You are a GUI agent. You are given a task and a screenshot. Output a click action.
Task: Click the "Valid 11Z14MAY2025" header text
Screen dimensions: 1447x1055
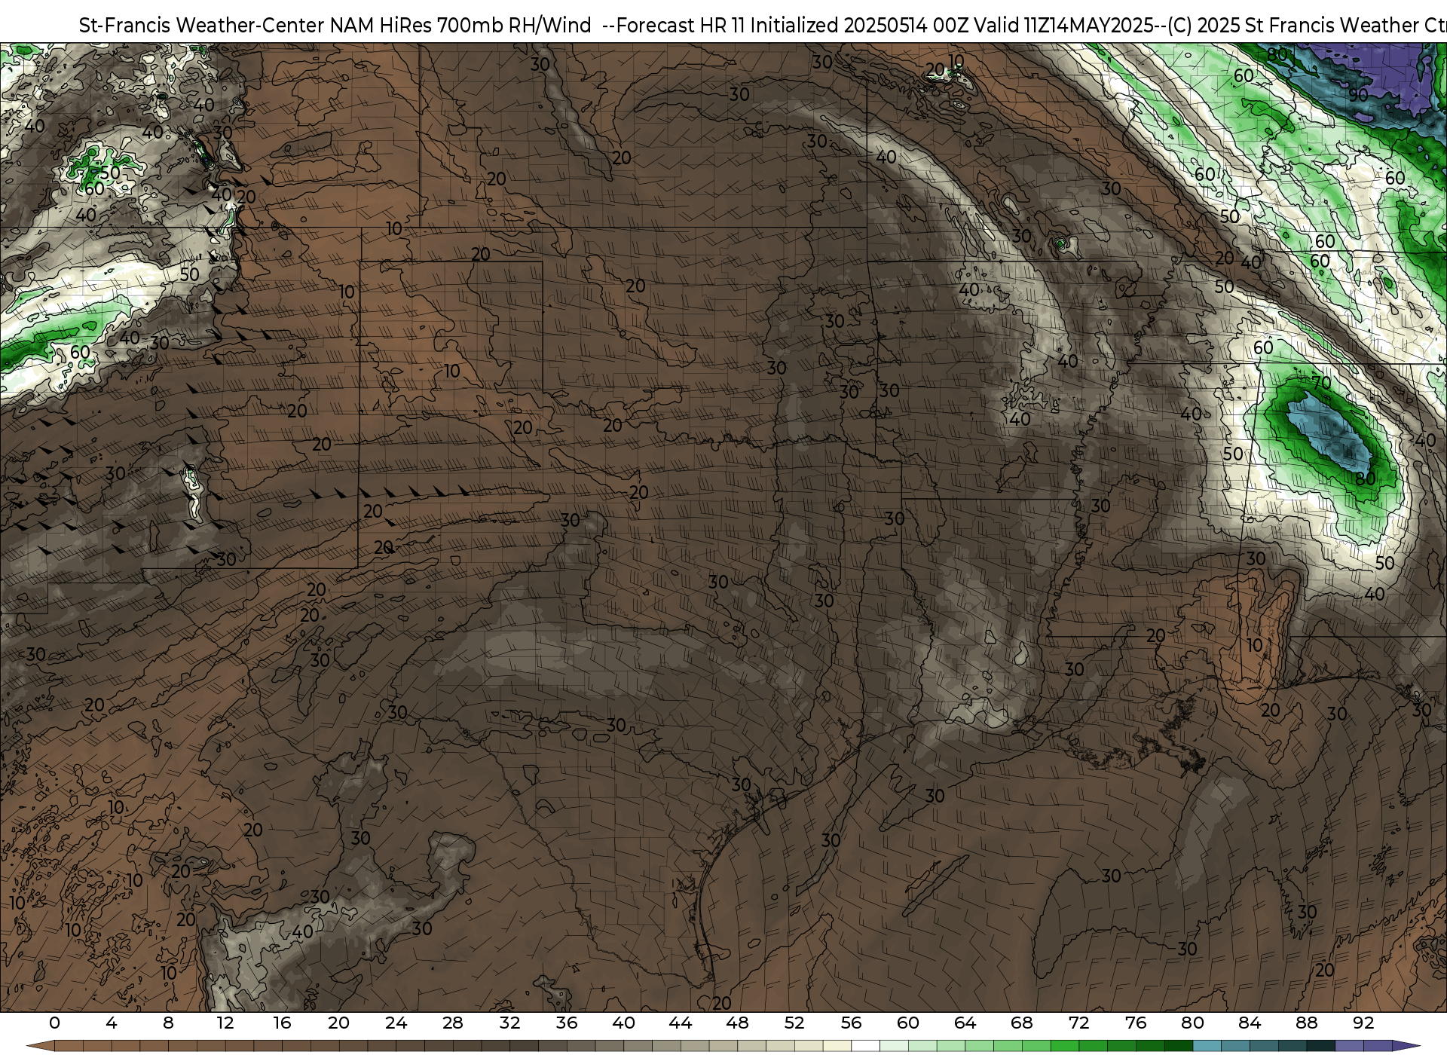1065,26
